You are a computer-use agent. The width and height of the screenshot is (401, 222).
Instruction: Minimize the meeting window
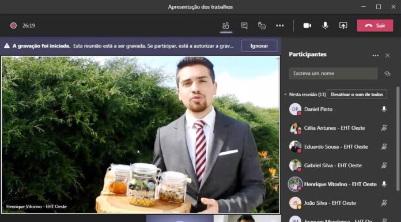(364, 7)
